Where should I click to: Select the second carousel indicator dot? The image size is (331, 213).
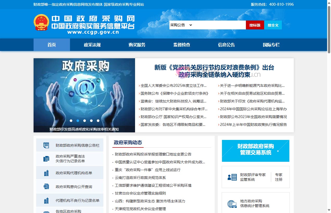pos(78,121)
